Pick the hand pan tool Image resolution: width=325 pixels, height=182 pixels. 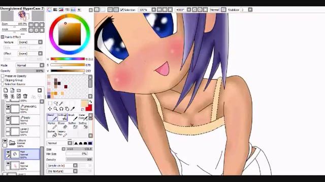click(x=67, y=109)
